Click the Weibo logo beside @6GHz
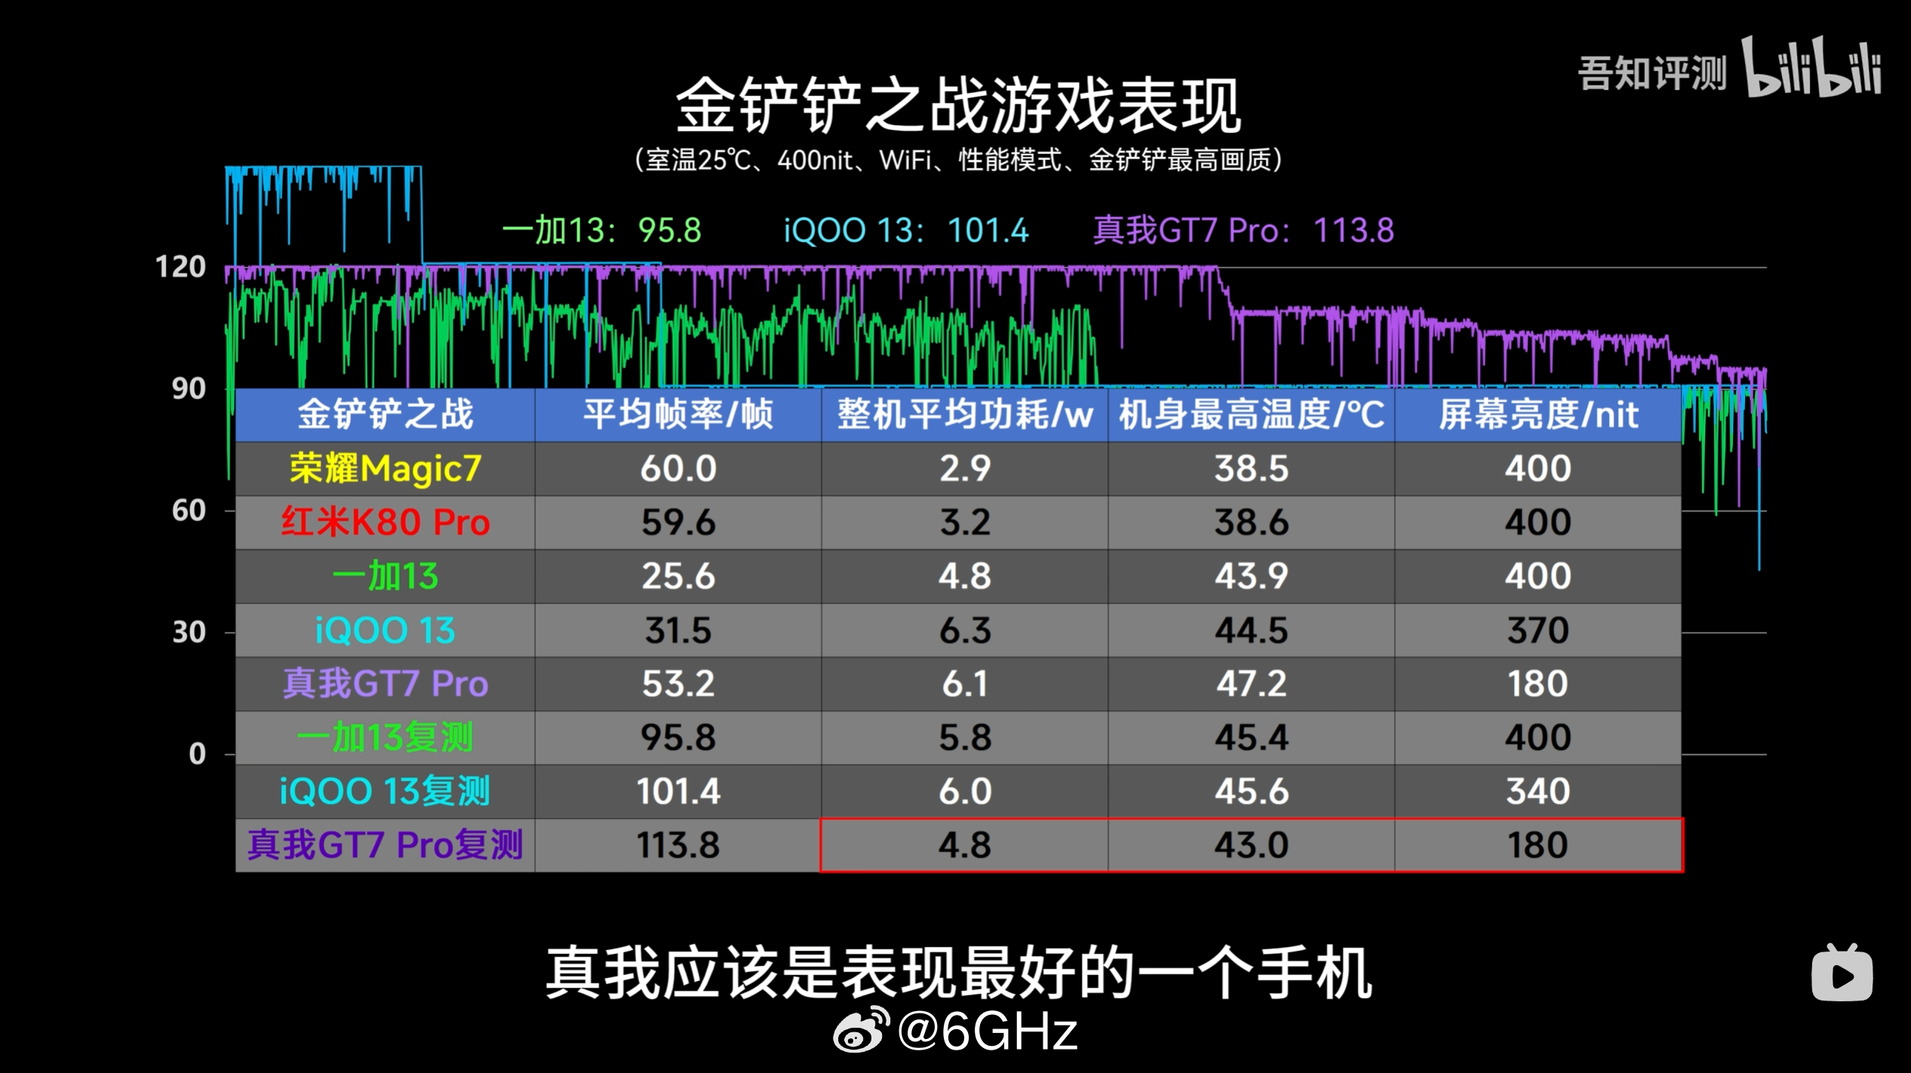The width and height of the screenshot is (1911, 1073). [860, 1030]
